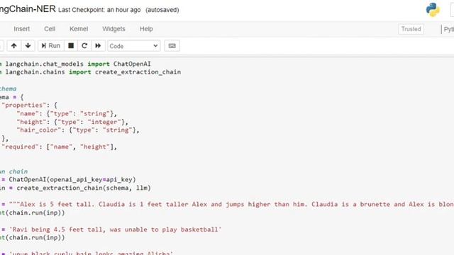
Task: Restart kernel and rerun all cells
Action: 98,45
